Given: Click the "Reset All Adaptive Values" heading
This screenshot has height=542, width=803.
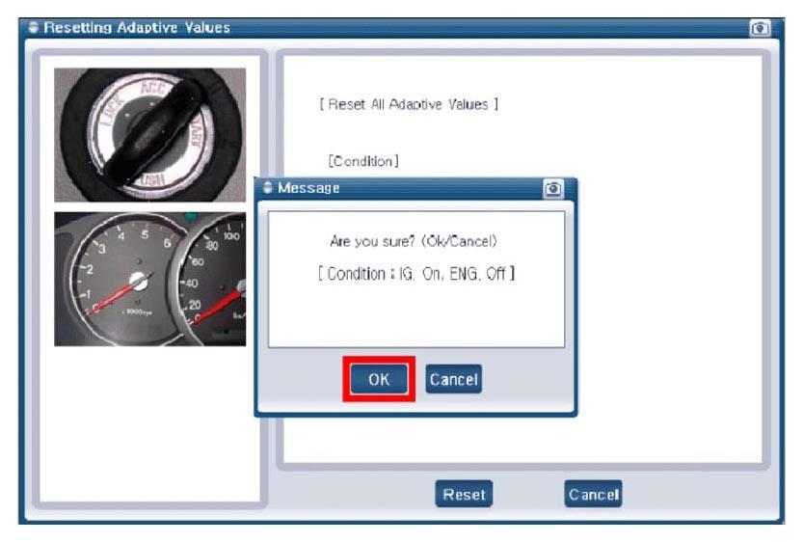Looking at the screenshot, I should point(408,104).
